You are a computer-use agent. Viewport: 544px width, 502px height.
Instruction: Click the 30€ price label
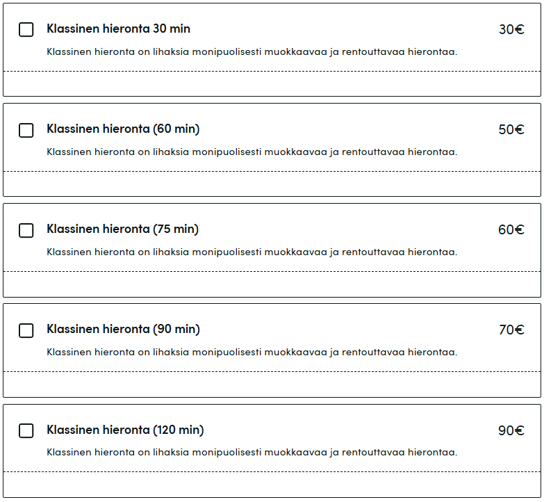511,30
